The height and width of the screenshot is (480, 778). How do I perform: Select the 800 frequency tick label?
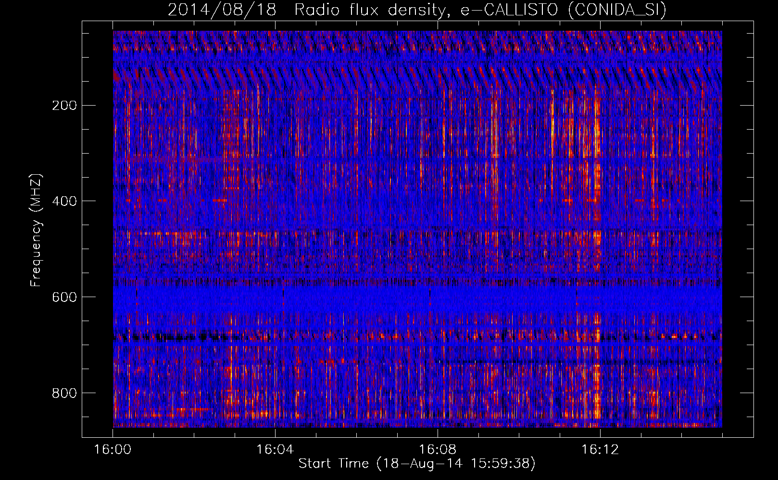click(x=64, y=393)
